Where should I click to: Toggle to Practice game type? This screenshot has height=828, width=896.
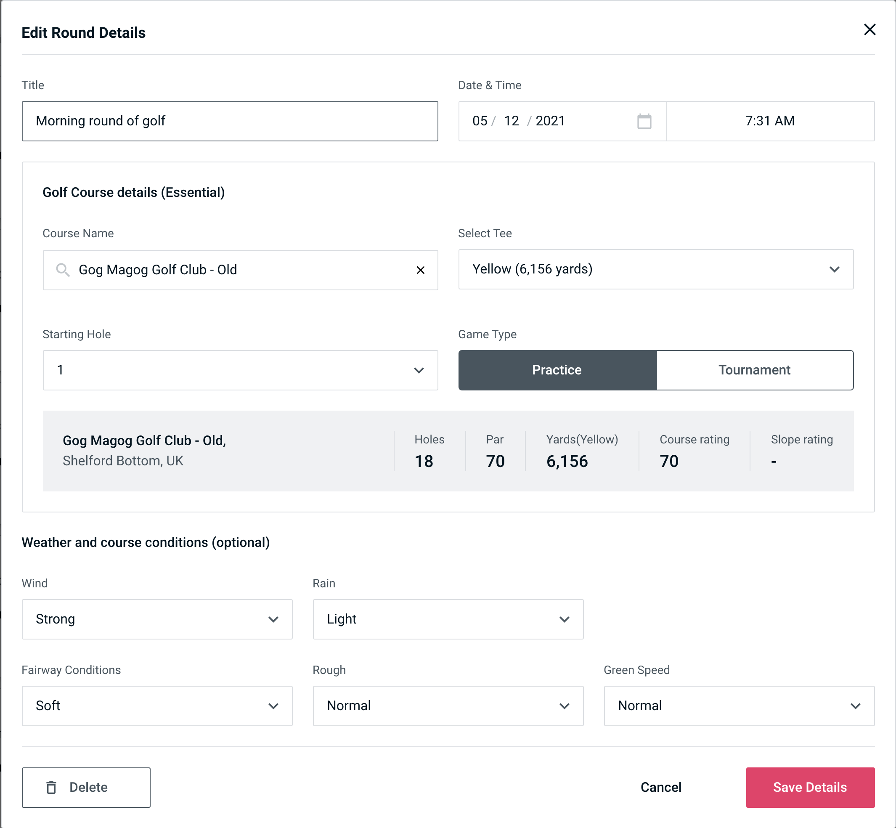pos(557,370)
